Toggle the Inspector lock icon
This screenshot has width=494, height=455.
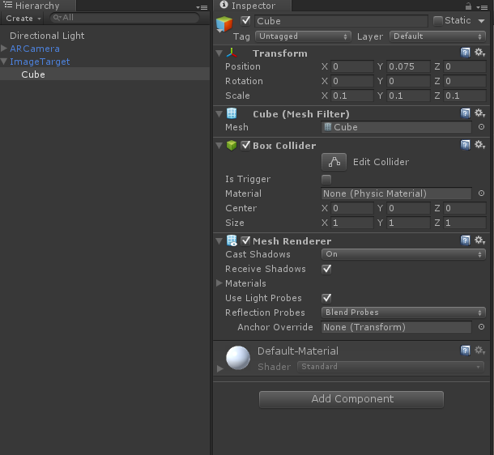coord(468,6)
